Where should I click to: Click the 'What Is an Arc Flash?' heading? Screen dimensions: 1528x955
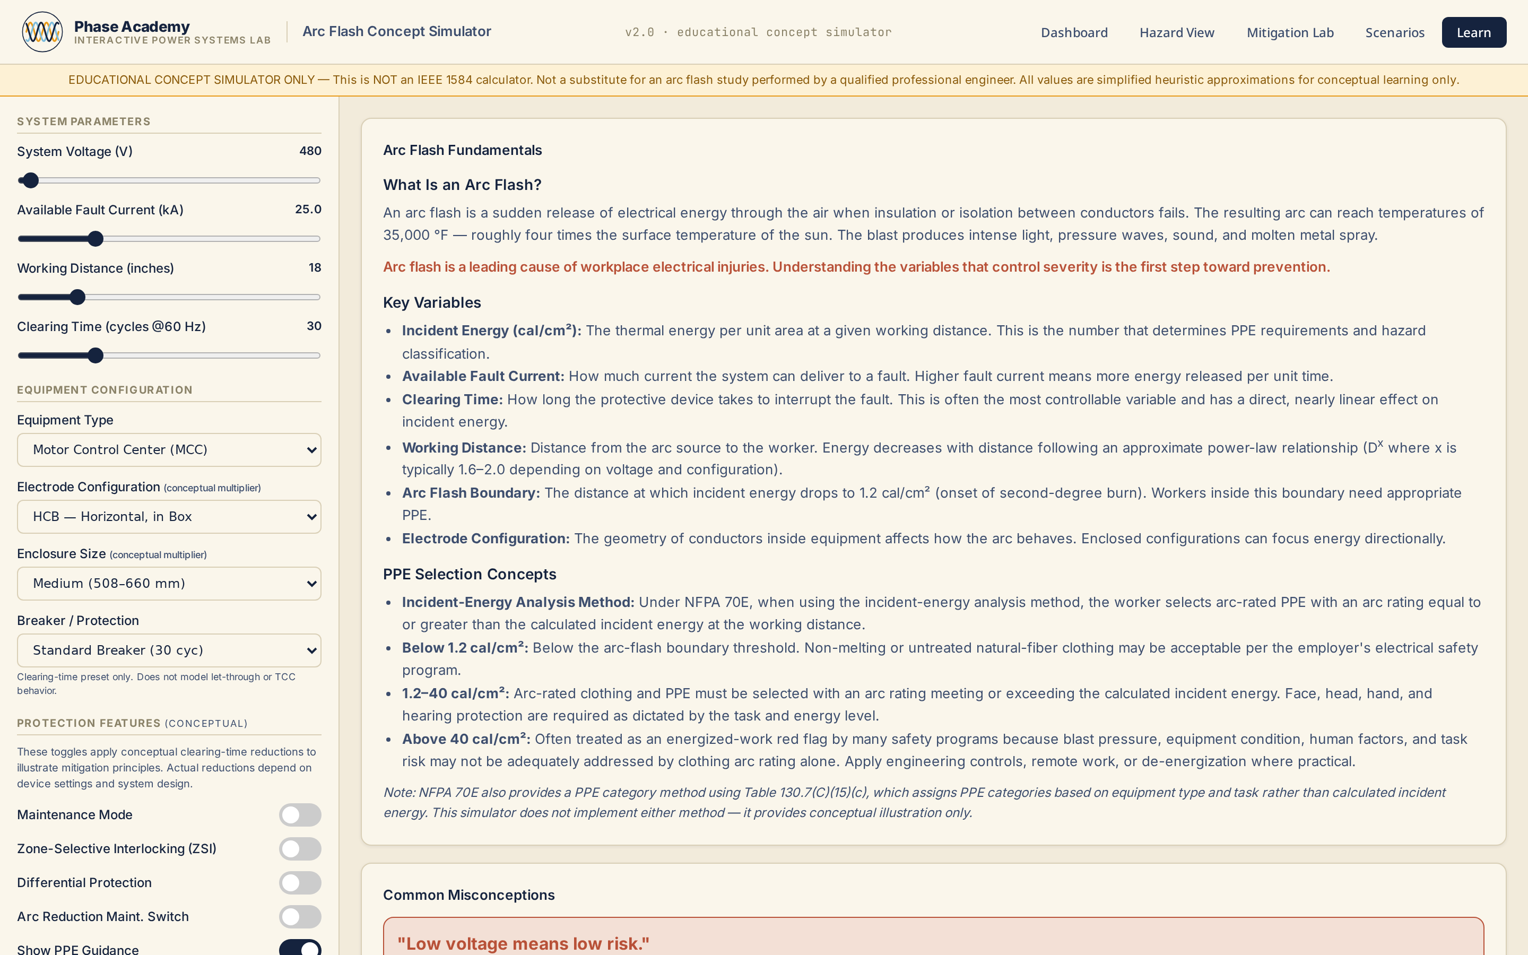coord(462,185)
